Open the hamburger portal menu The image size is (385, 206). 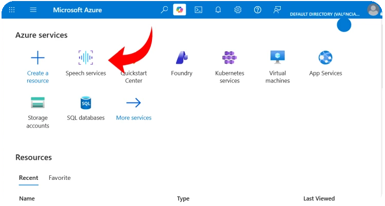(x=33, y=10)
